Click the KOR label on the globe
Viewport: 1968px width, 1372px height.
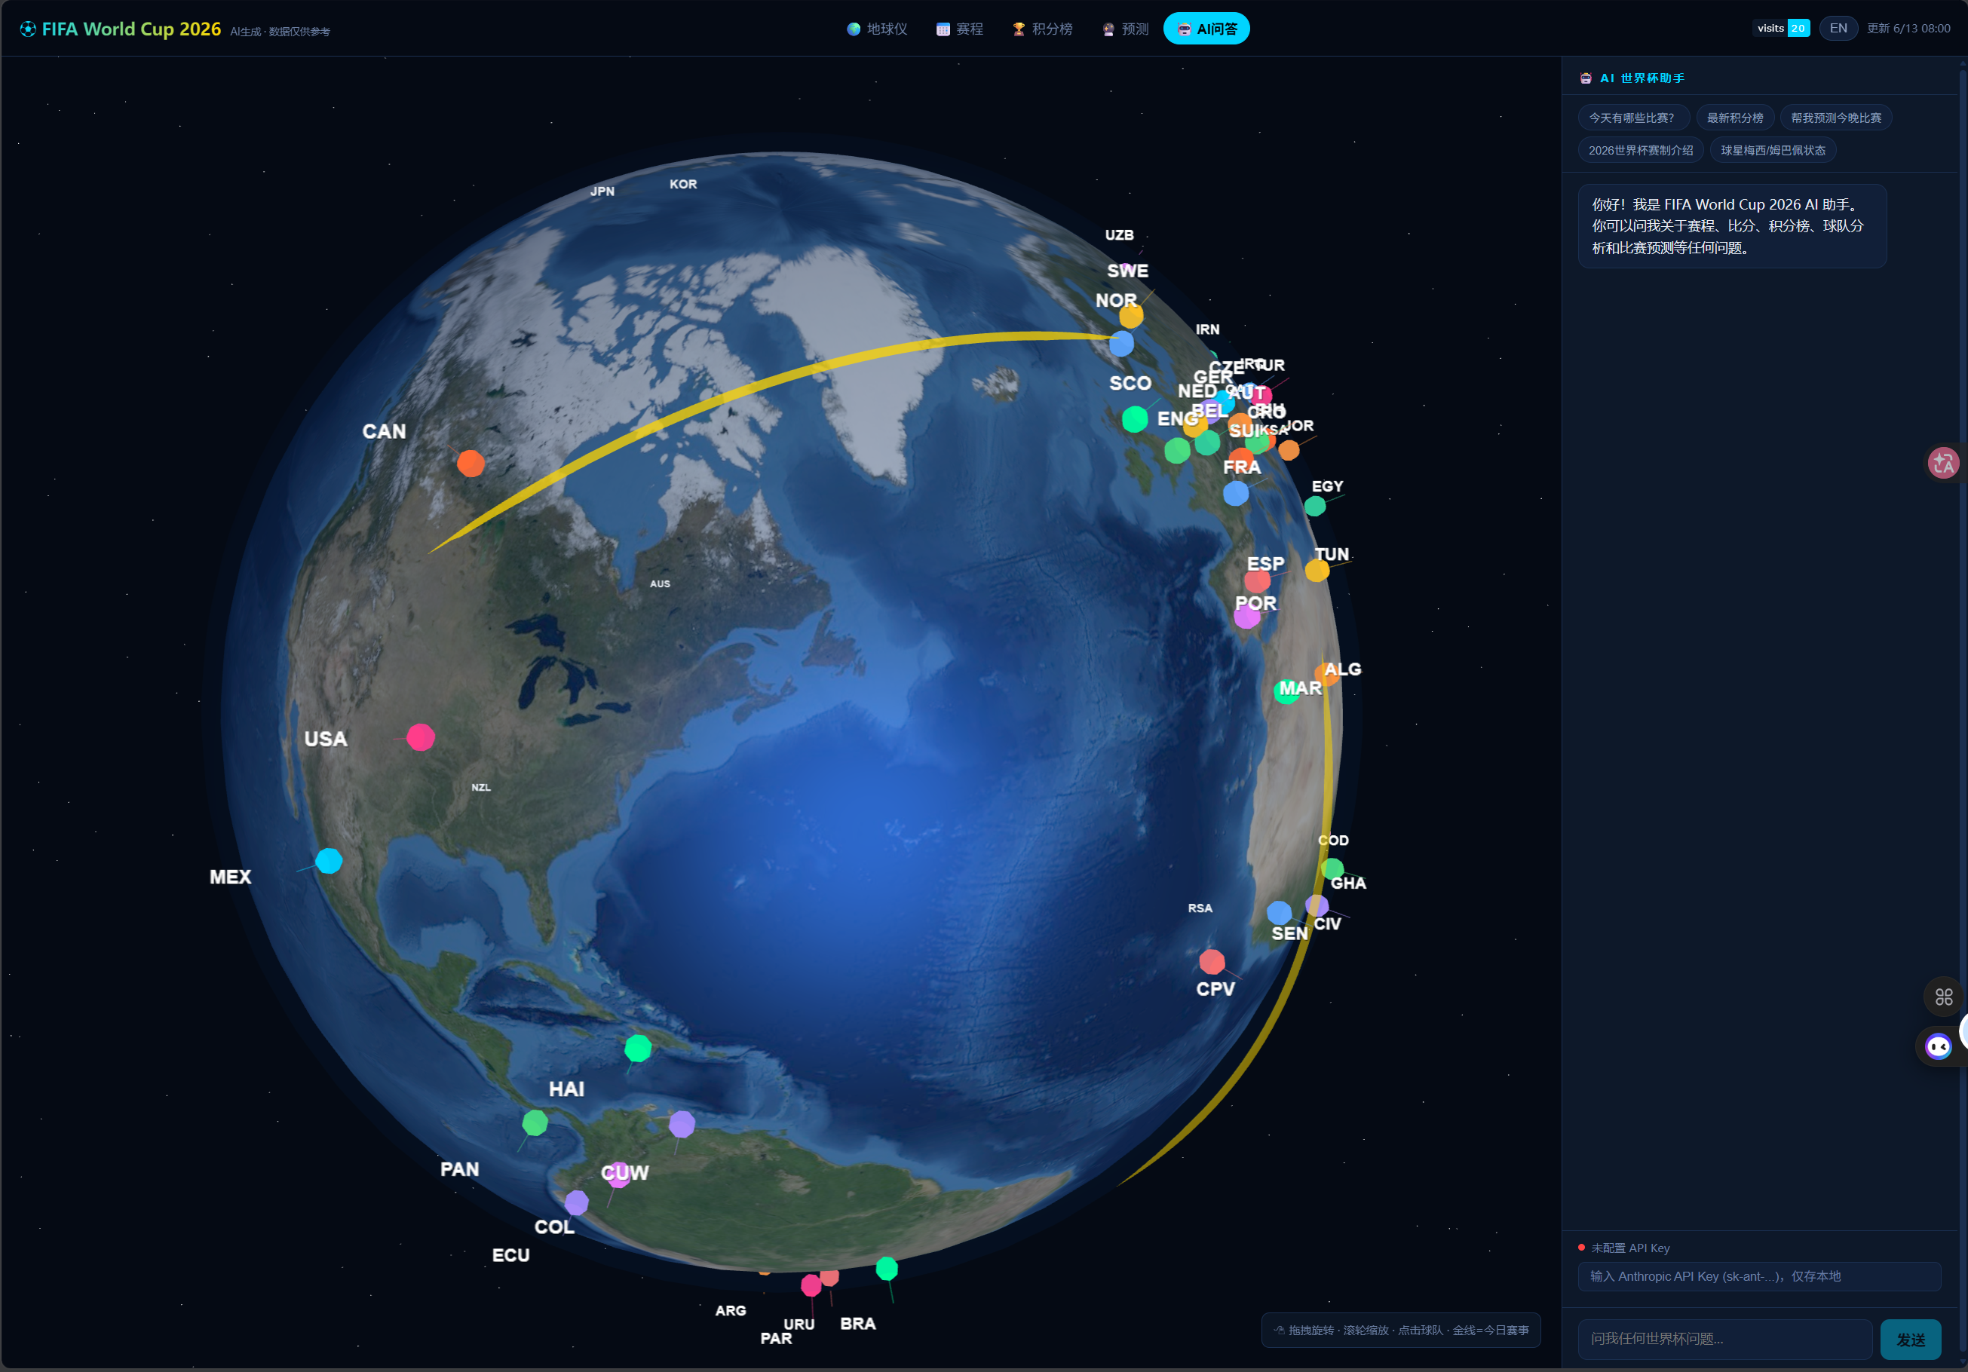tap(683, 184)
